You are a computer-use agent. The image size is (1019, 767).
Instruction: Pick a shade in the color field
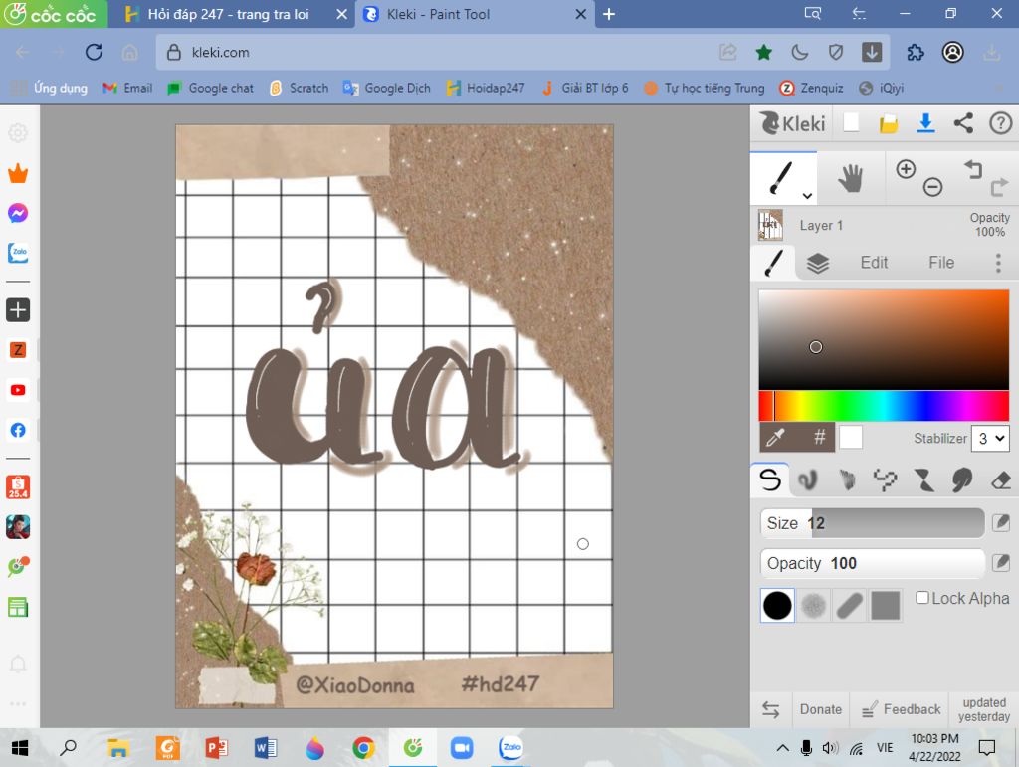pyautogui.click(x=884, y=339)
